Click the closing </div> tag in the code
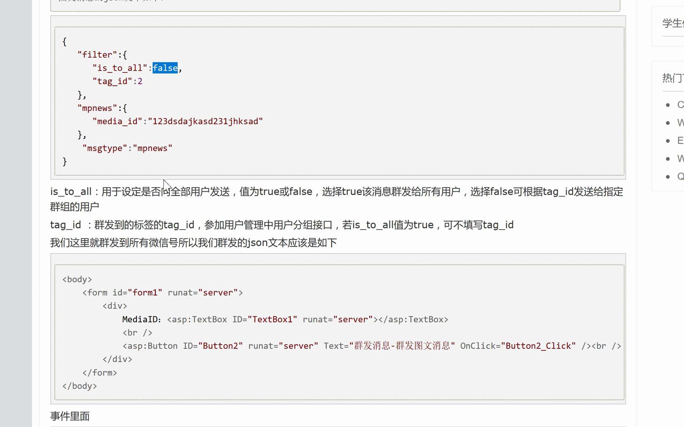Image resolution: width=684 pixels, height=427 pixels. point(117,359)
